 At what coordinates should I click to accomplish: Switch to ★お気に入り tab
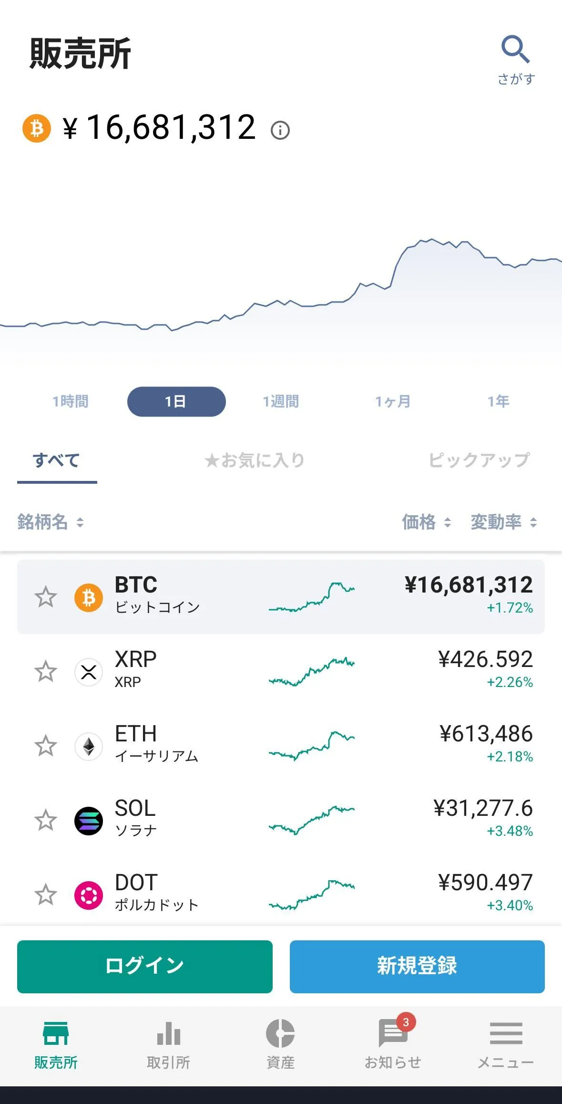[255, 460]
